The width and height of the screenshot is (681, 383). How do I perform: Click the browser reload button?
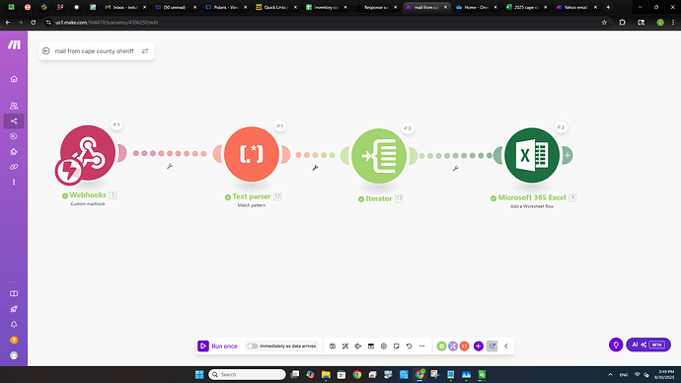pos(33,22)
